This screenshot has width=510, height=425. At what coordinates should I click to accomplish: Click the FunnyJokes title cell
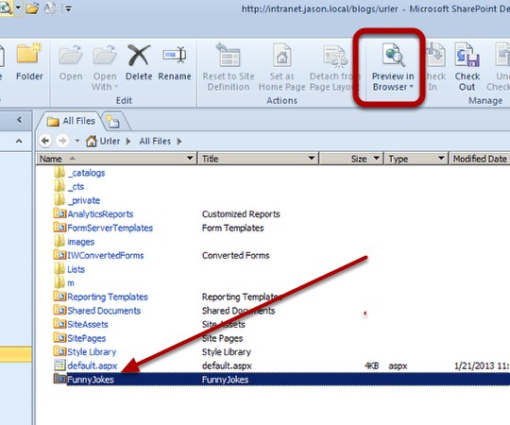pyautogui.click(x=225, y=380)
